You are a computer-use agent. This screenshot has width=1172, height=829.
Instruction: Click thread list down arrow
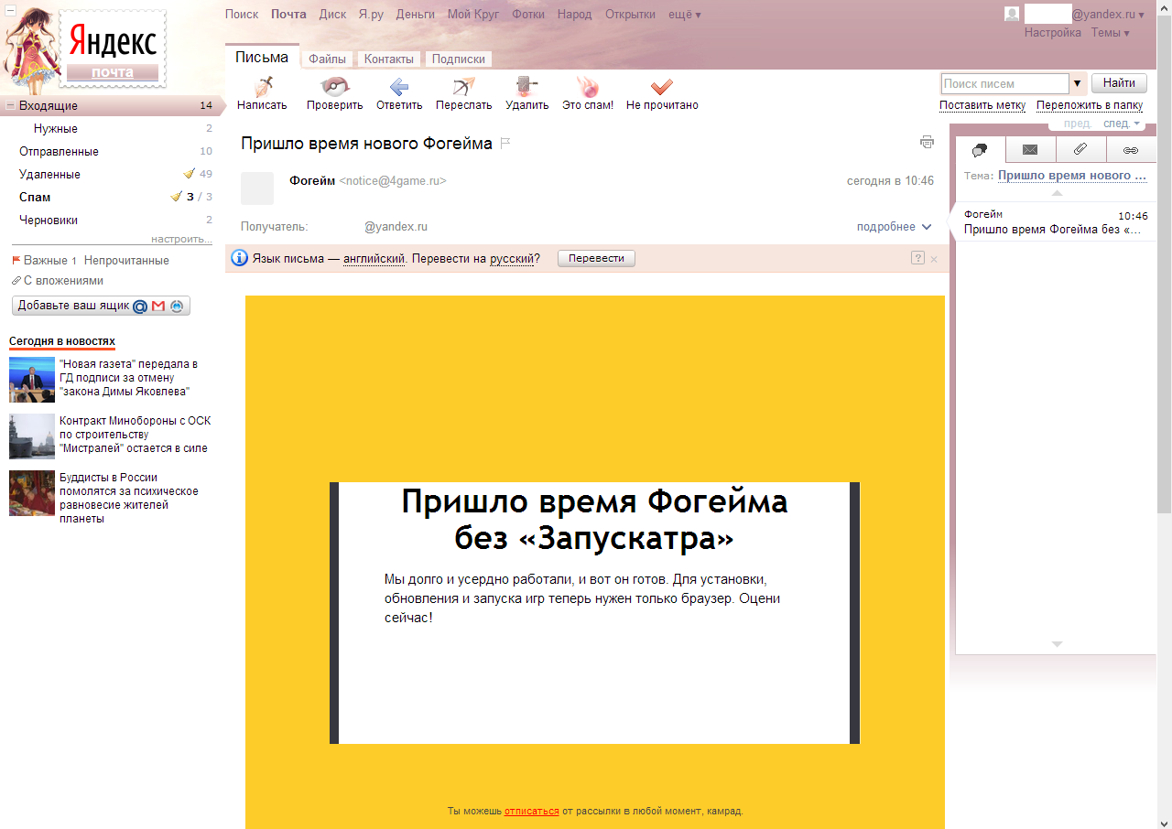1057,644
